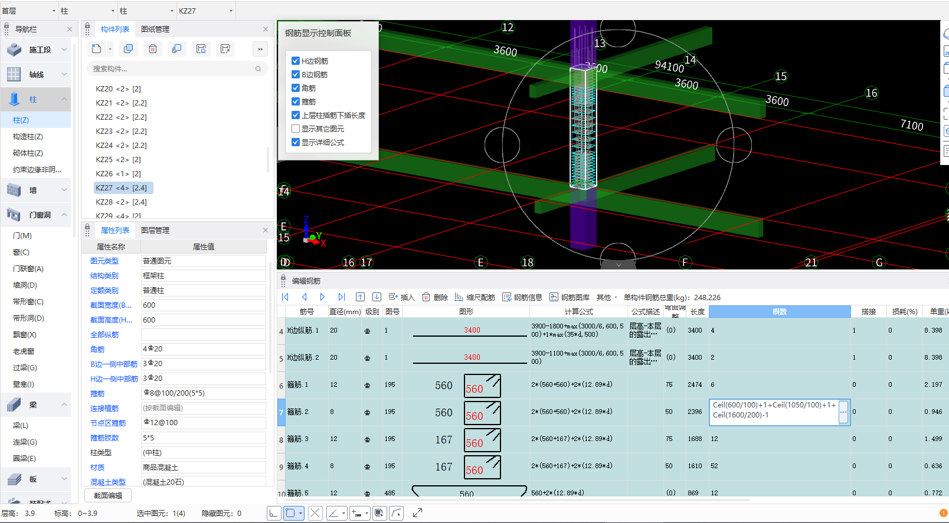Click the trash icon in component list
The height and width of the screenshot is (523, 949).
click(x=153, y=49)
